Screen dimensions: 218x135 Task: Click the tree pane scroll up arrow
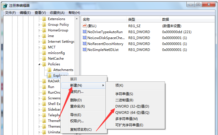pos(77,19)
